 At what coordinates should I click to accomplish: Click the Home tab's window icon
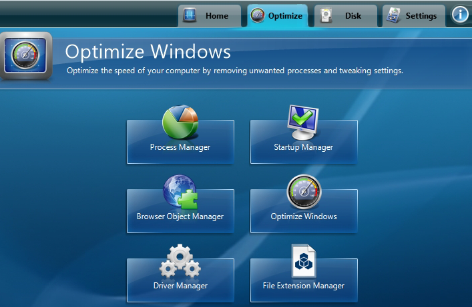(x=190, y=16)
